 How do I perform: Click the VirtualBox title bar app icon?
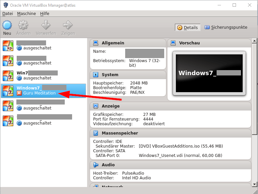click(x=6, y=5)
